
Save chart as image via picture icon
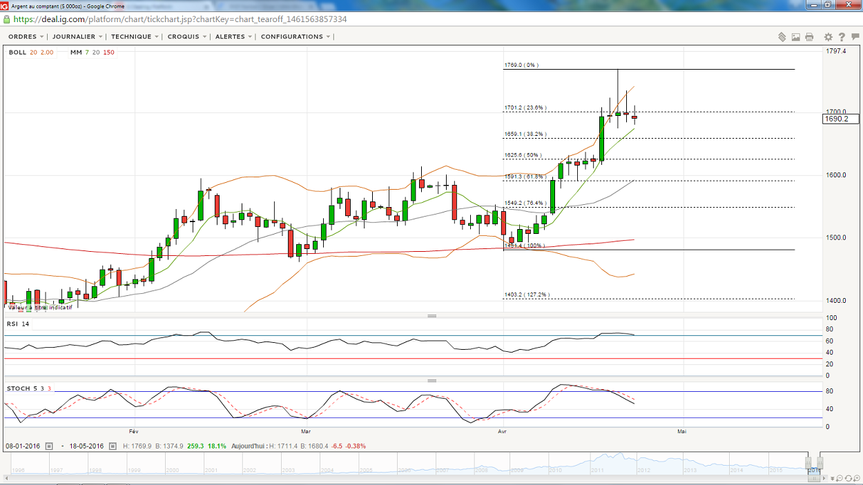point(796,37)
